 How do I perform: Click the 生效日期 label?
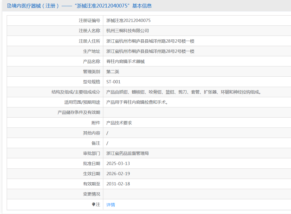91,174
